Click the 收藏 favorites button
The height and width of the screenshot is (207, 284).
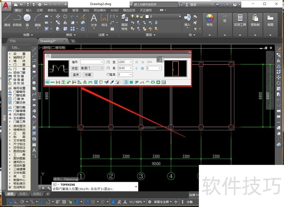88,75
